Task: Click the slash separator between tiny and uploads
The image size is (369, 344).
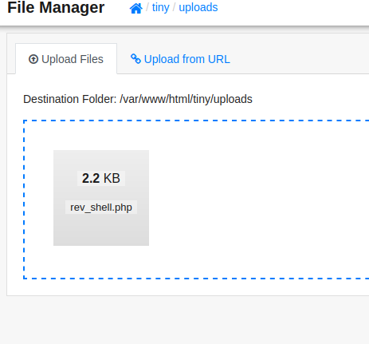Action: coord(174,8)
